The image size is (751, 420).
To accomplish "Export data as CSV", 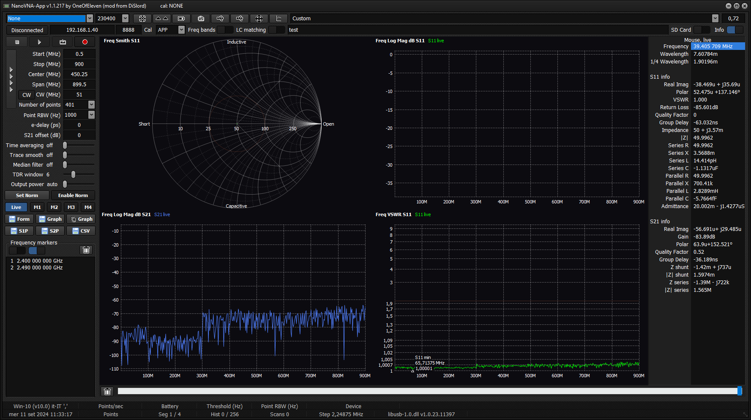I will coord(81,231).
